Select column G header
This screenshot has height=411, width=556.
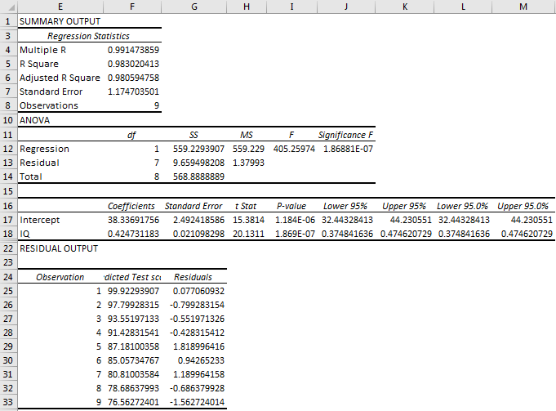coord(194,7)
